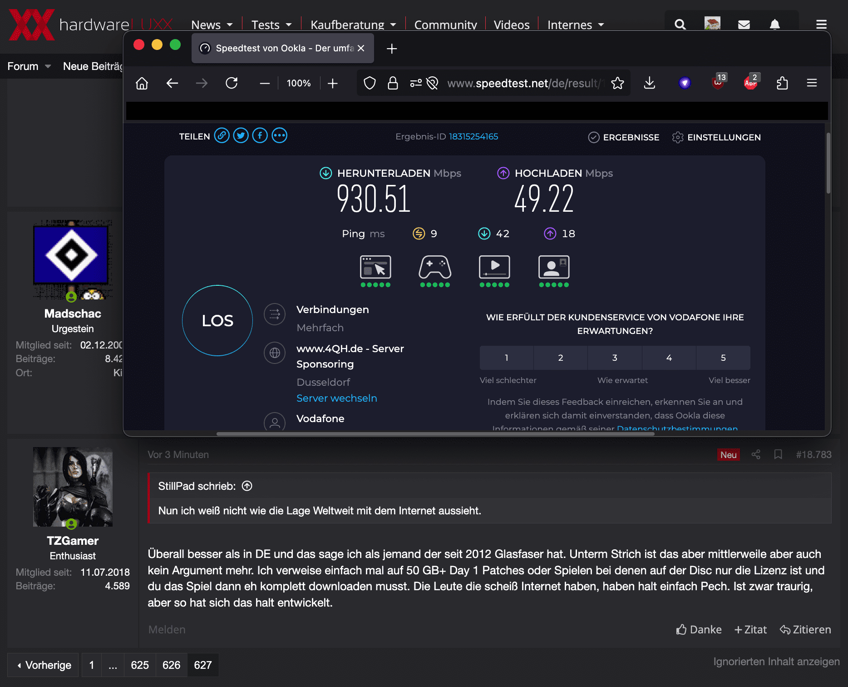Bookmark page with the star icon
The width and height of the screenshot is (848, 687).
point(617,83)
